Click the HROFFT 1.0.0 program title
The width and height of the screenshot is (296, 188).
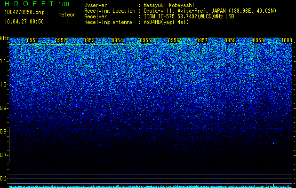37,4
